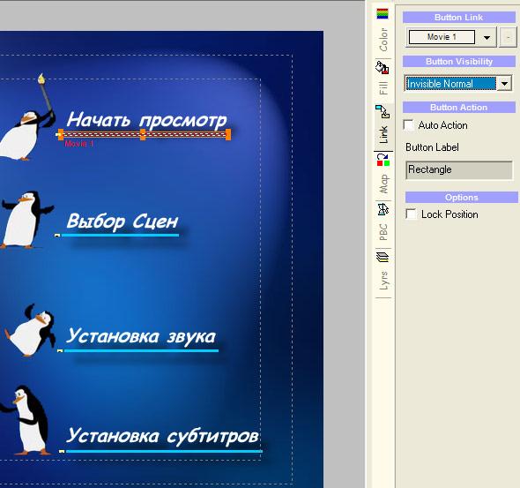Expand the Button Link dropdown arrow
This screenshot has width=520, height=488.
[487, 38]
